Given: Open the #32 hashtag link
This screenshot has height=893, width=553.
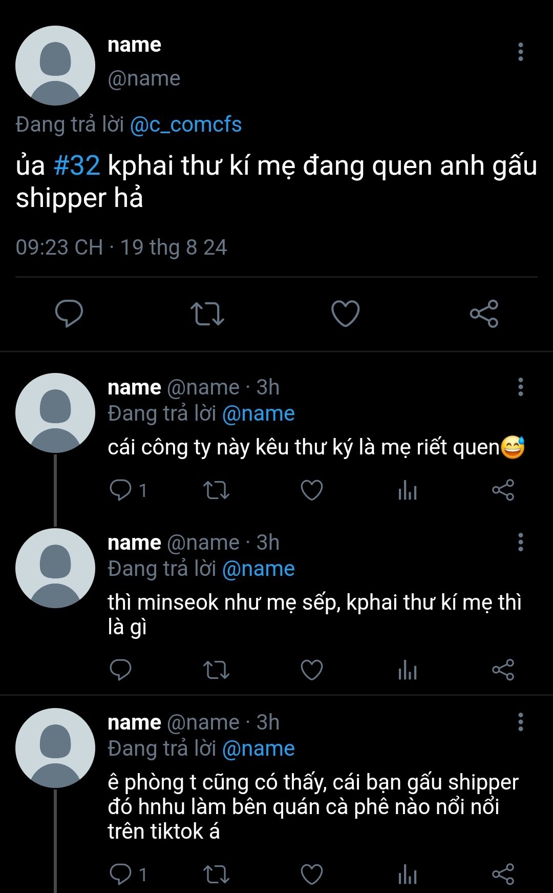Looking at the screenshot, I should 77,166.
